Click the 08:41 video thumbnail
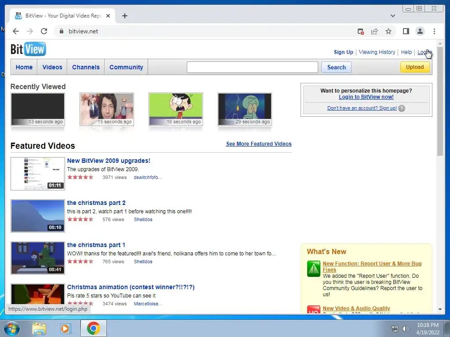Image resolution: width=450 pixels, height=337 pixels. tap(38, 258)
